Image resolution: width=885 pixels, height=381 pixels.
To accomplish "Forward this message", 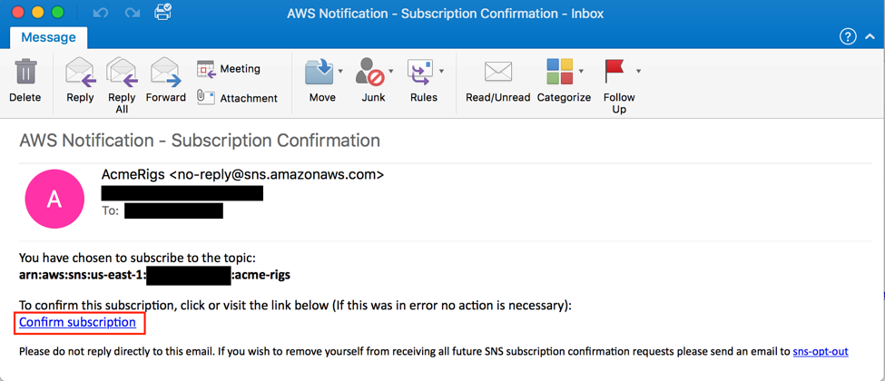I will pyautogui.click(x=165, y=73).
